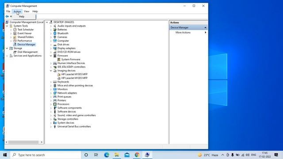Click the Monitors category icon
Viewport: 283px width, 159px height.
click(x=55, y=89)
